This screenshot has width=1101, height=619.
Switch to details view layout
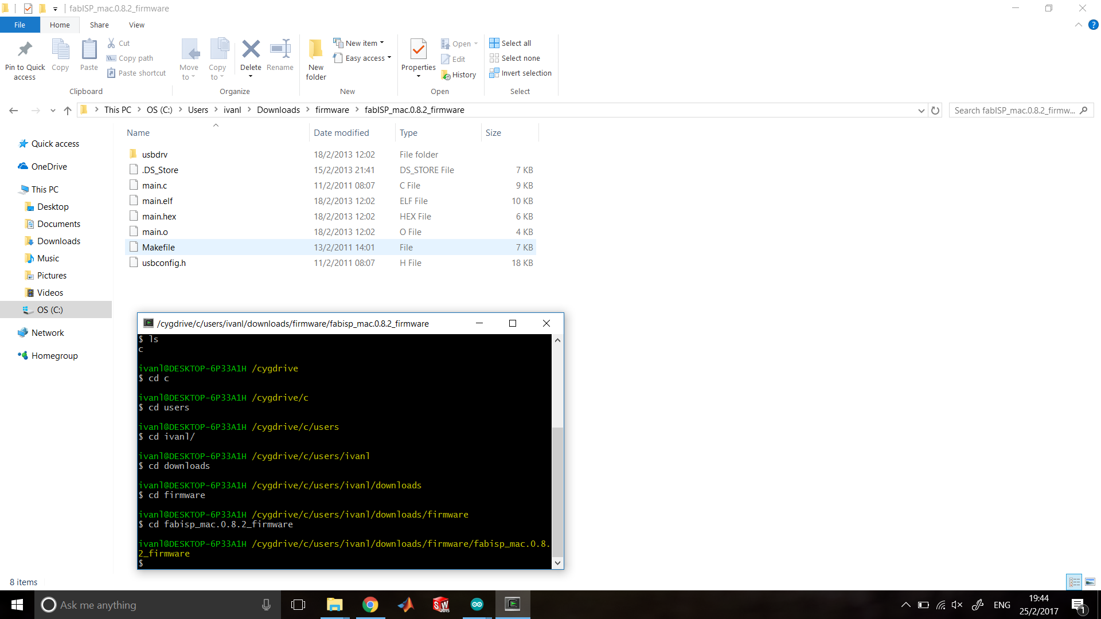[x=1074, y=582]
